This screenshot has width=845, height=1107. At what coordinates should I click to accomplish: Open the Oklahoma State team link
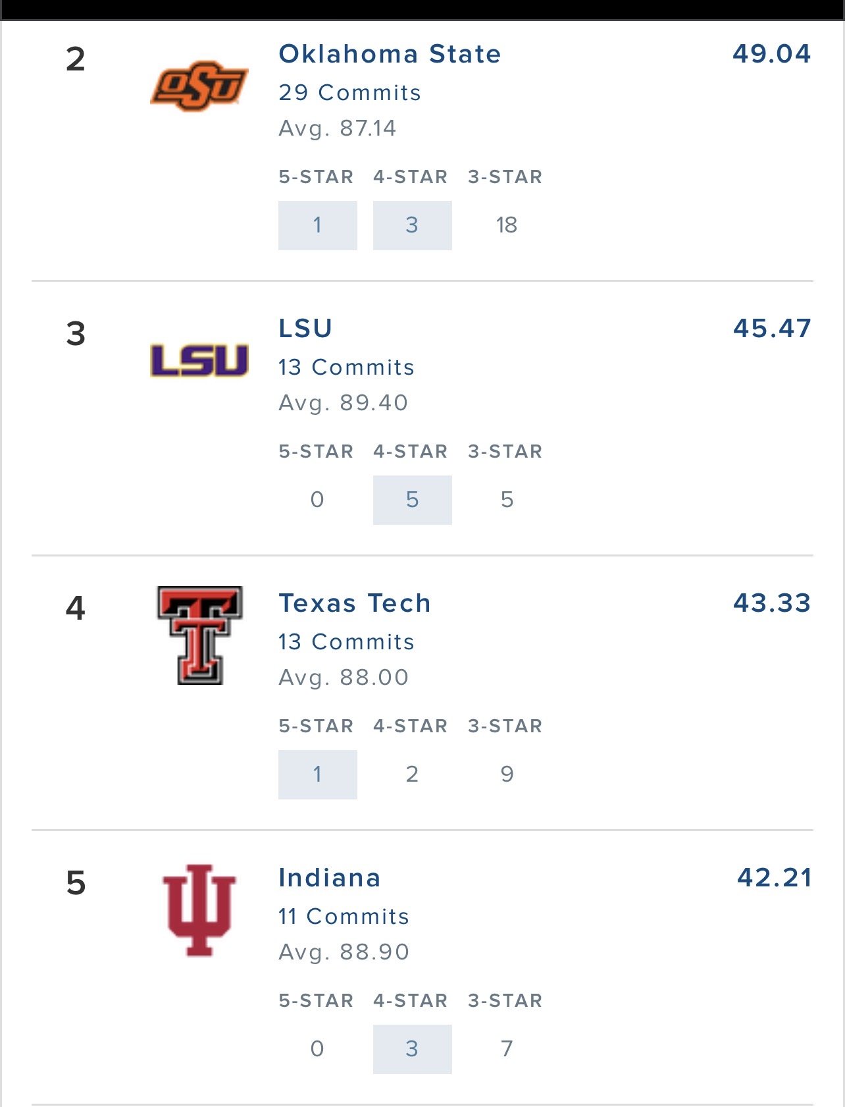coord(390,54)
